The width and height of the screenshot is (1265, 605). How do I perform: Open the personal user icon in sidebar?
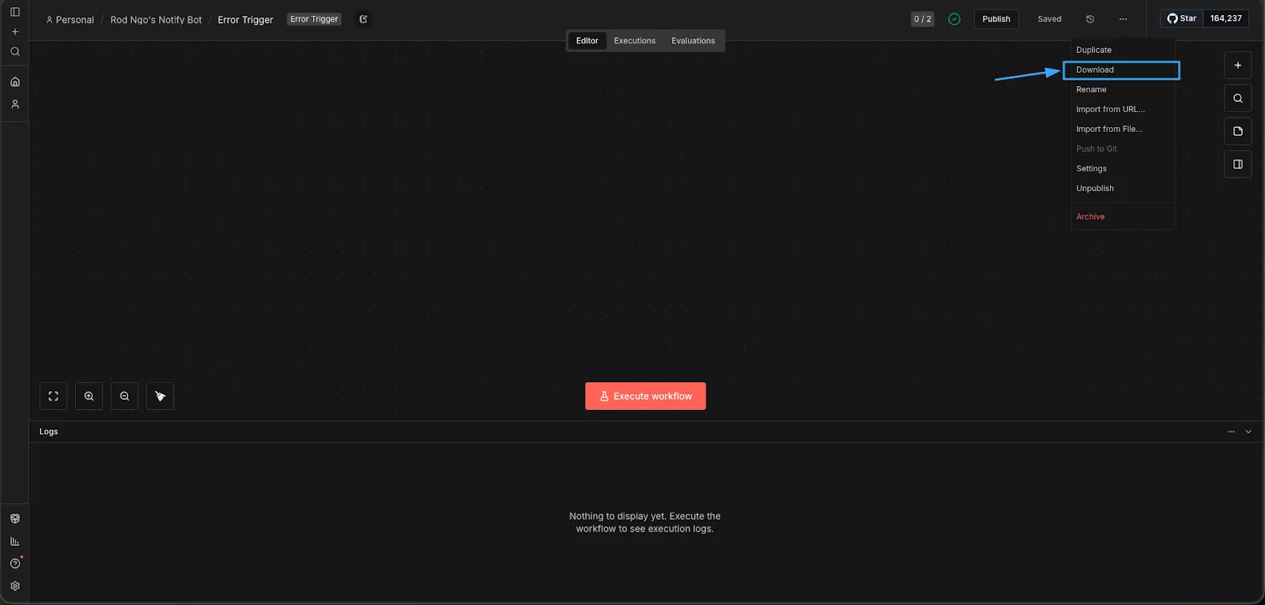coord(15,104)
